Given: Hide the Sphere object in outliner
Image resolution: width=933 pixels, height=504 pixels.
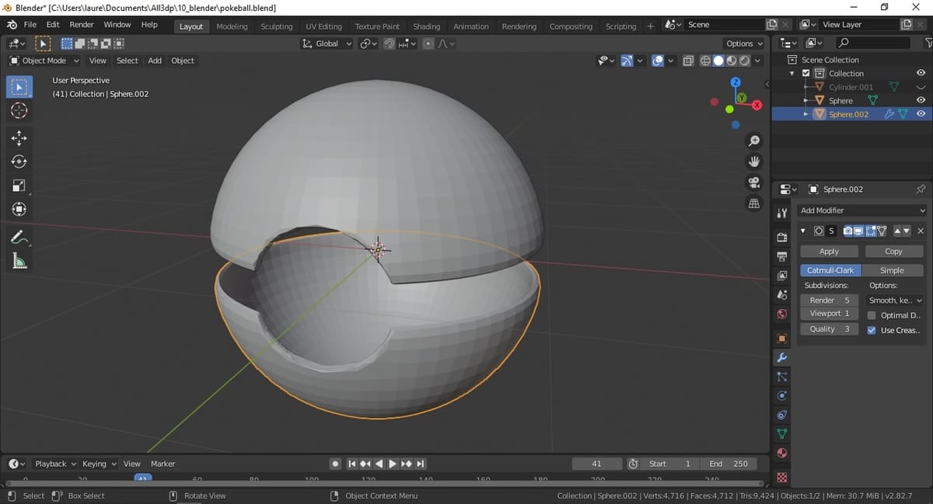Looking at the screenshot, I should [921, 100].
